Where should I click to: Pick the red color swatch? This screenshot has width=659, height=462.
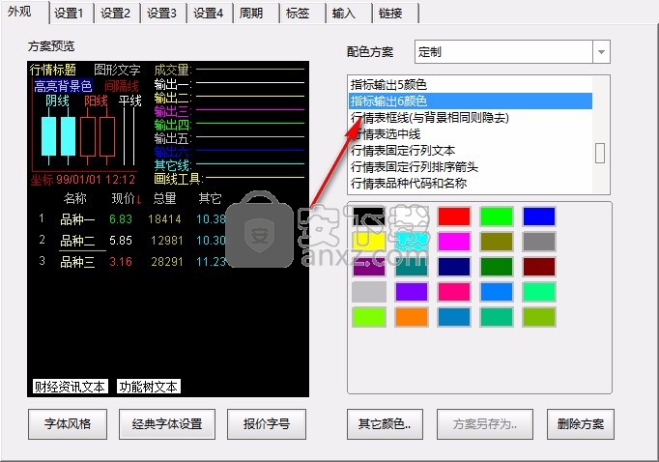(454, 217)
